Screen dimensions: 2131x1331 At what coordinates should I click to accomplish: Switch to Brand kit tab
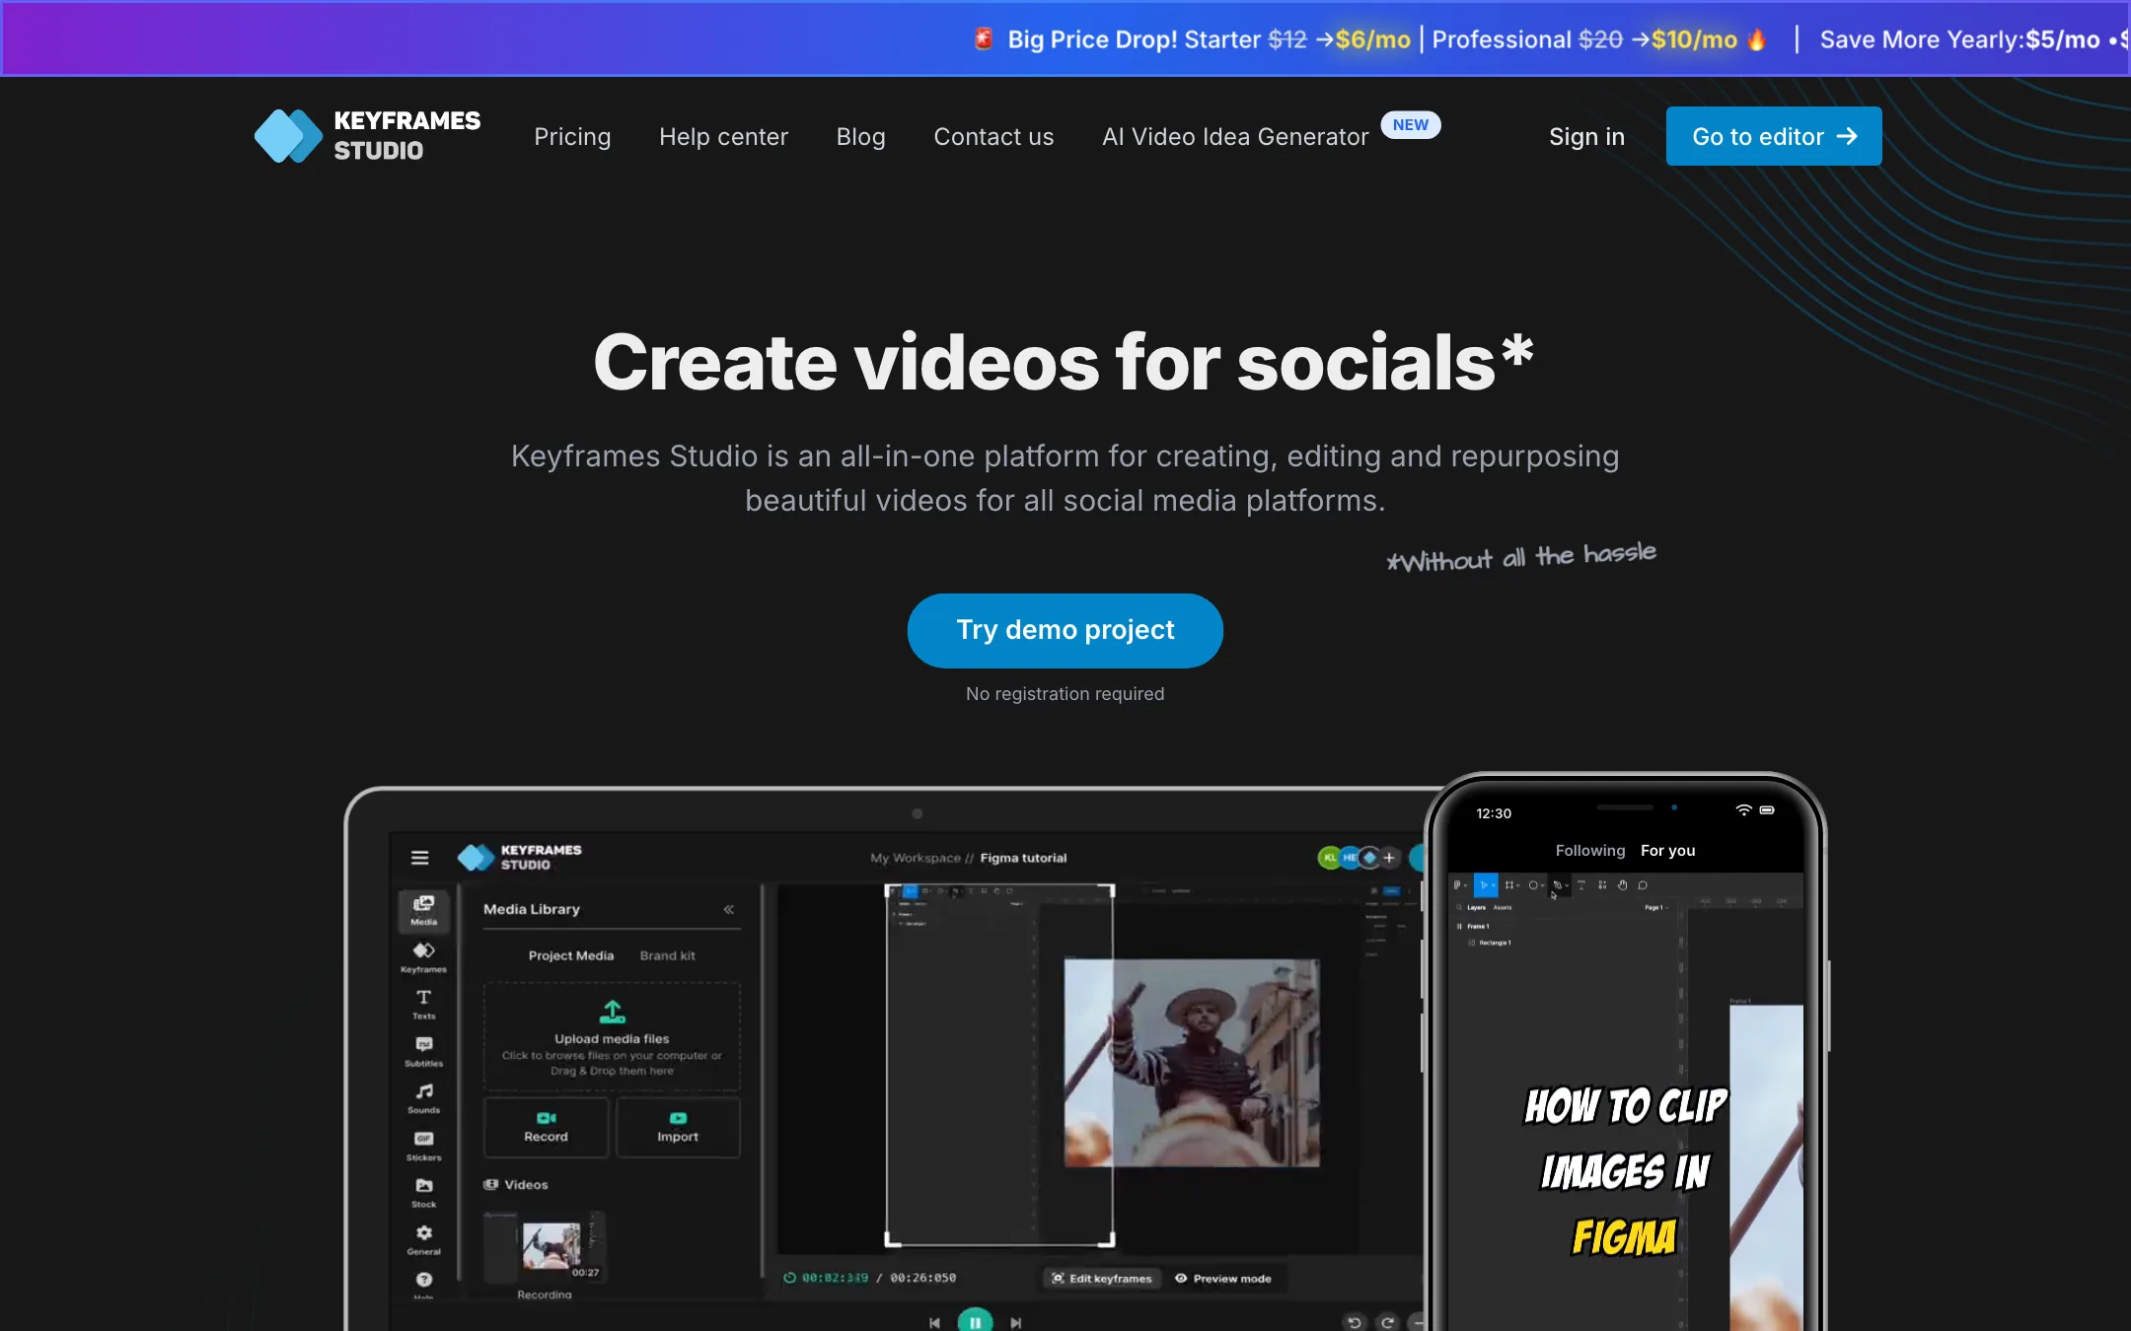(668, 955)
